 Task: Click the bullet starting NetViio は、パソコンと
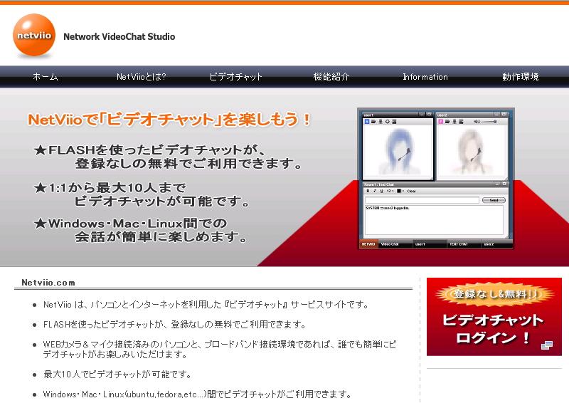pos(206,305)
